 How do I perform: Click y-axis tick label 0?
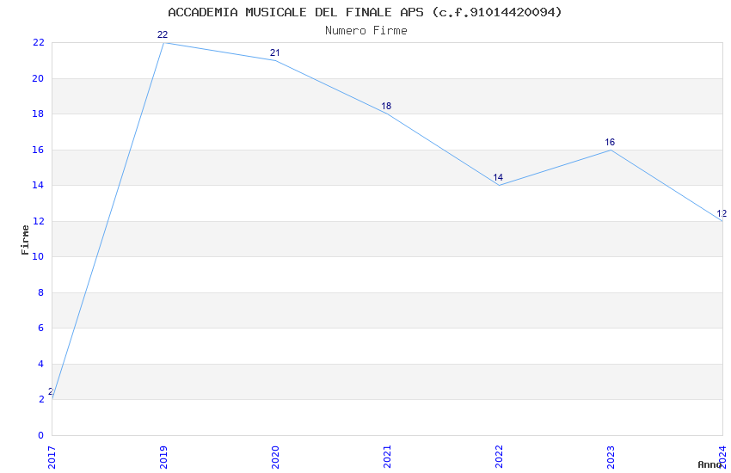click(x=41, y=435)
